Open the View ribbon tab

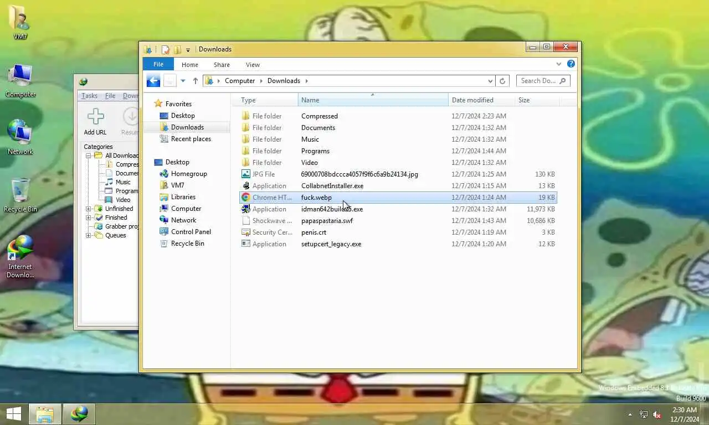click(x=253, y=65)
